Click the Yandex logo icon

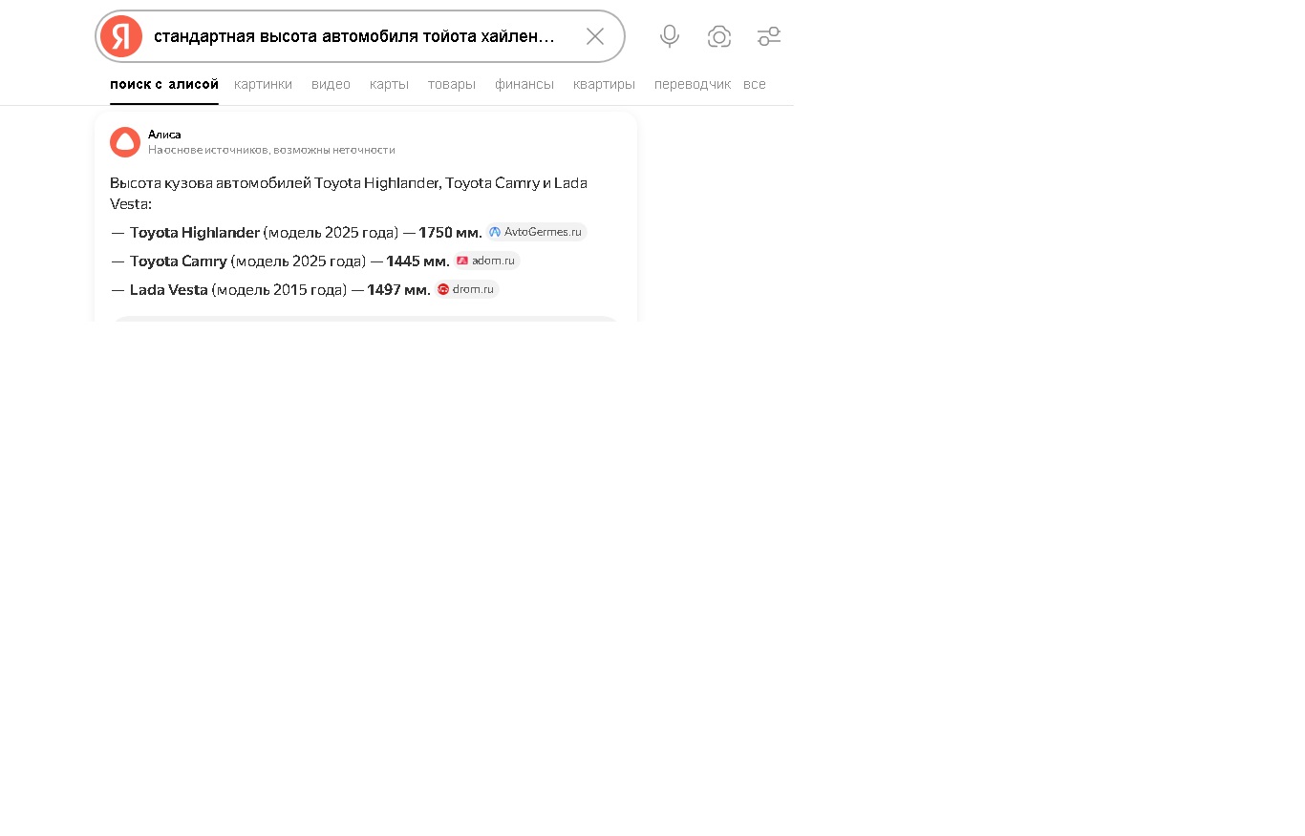[x=121, y=36]
